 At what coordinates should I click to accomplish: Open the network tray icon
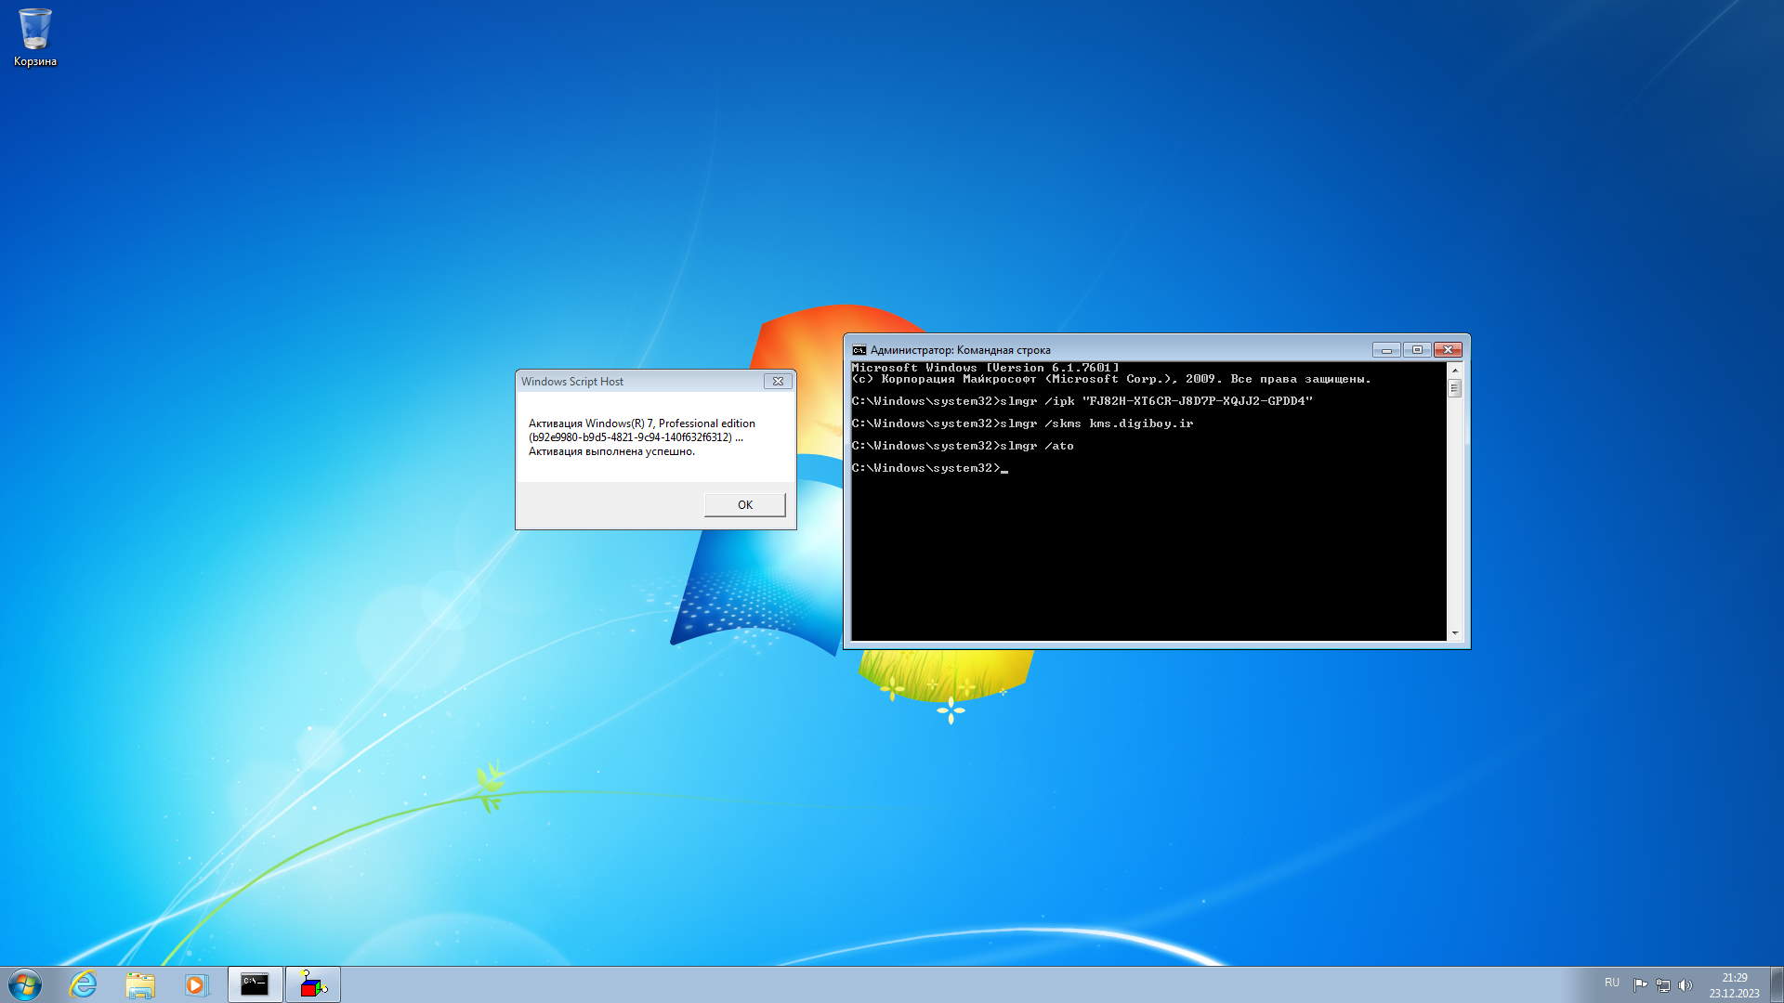(1662, 984)
